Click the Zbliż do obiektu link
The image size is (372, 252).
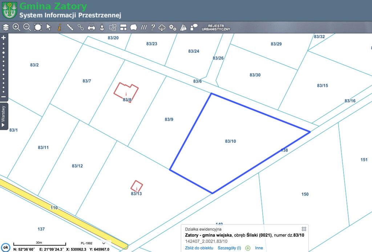(x=199, y=248)
